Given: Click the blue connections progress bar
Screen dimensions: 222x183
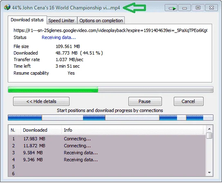Looking at the screenshot, I should click(x=110, y=117).
